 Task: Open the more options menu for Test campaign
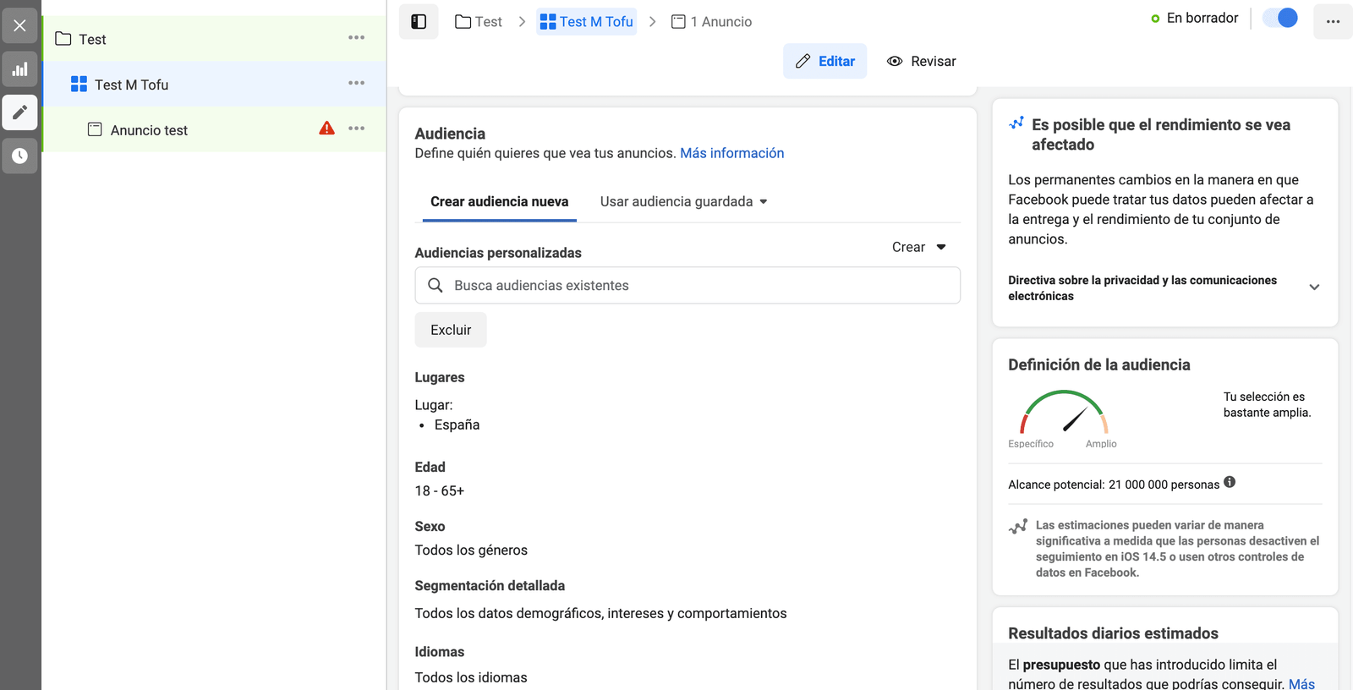tap(356, 38)
